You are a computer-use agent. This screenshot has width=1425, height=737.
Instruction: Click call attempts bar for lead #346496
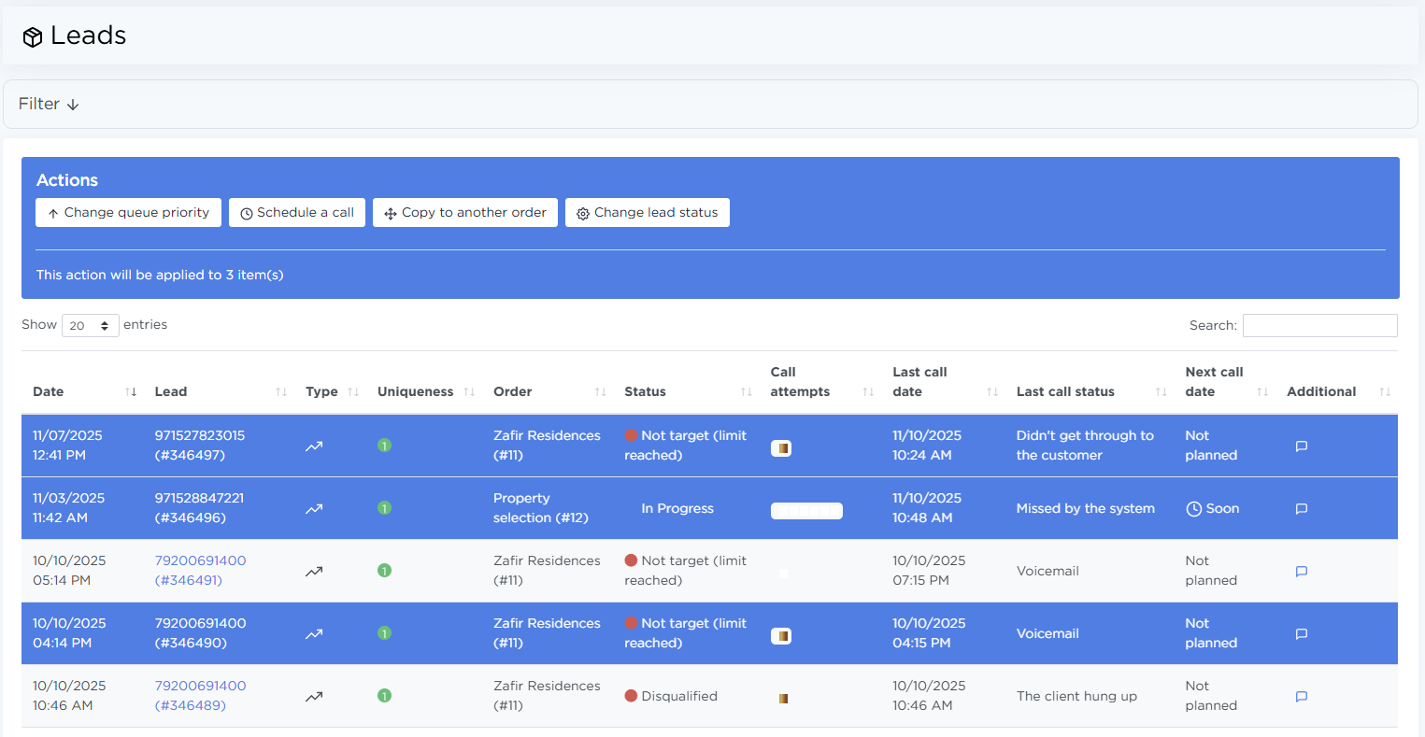806,511
